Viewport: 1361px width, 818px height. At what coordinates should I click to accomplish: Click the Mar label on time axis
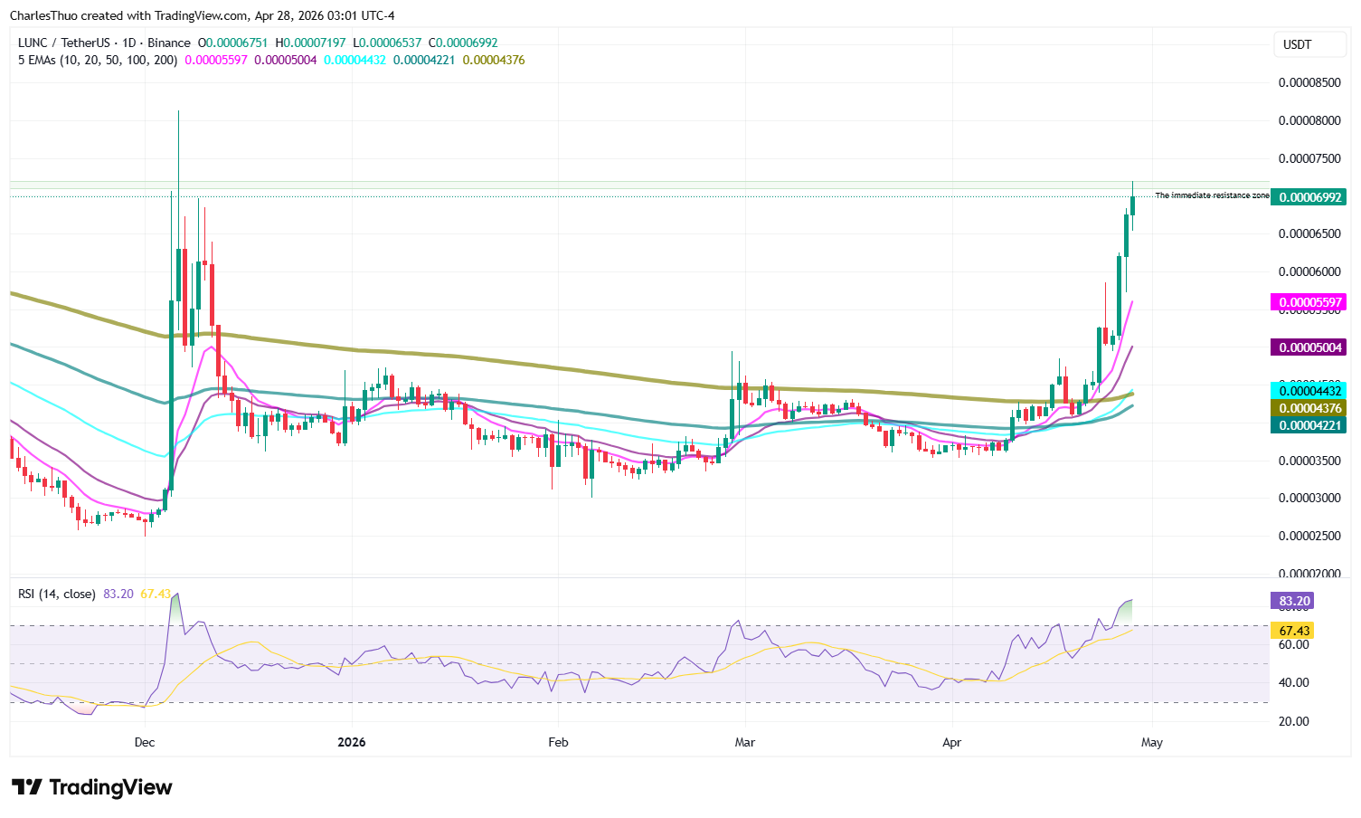tap(744, 743)
